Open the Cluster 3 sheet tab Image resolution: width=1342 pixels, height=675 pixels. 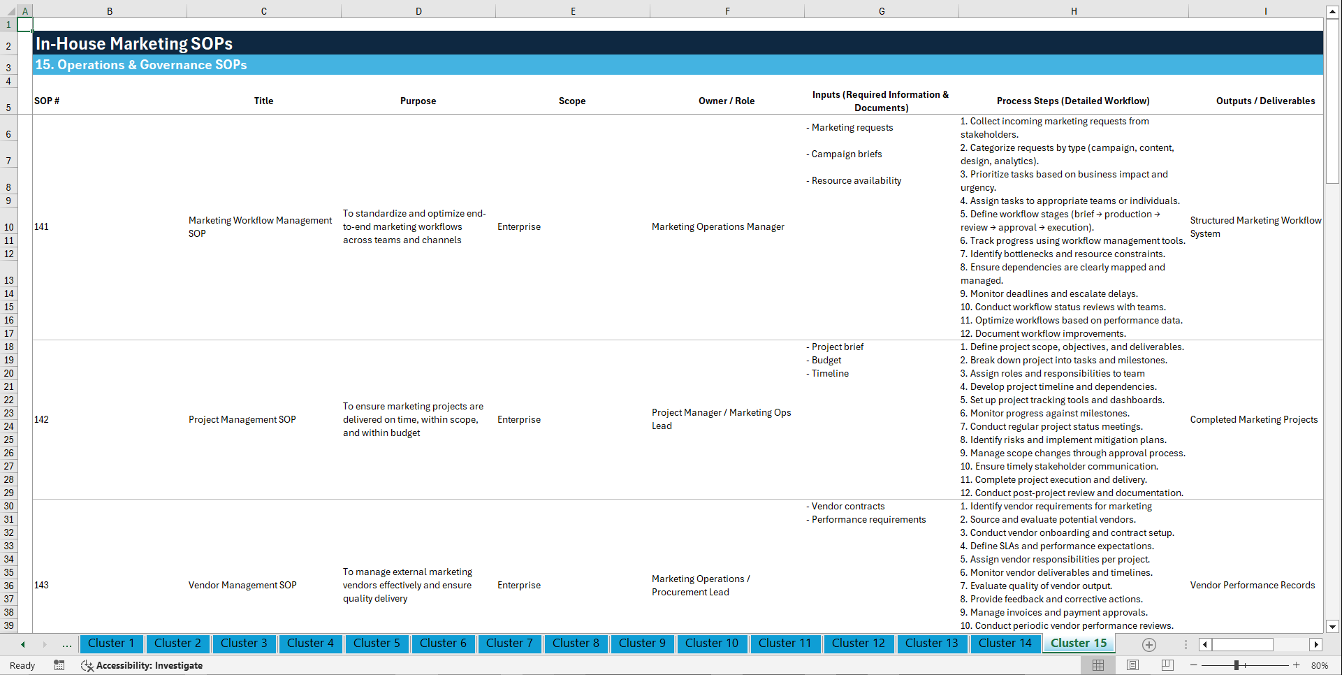[244, 644]
